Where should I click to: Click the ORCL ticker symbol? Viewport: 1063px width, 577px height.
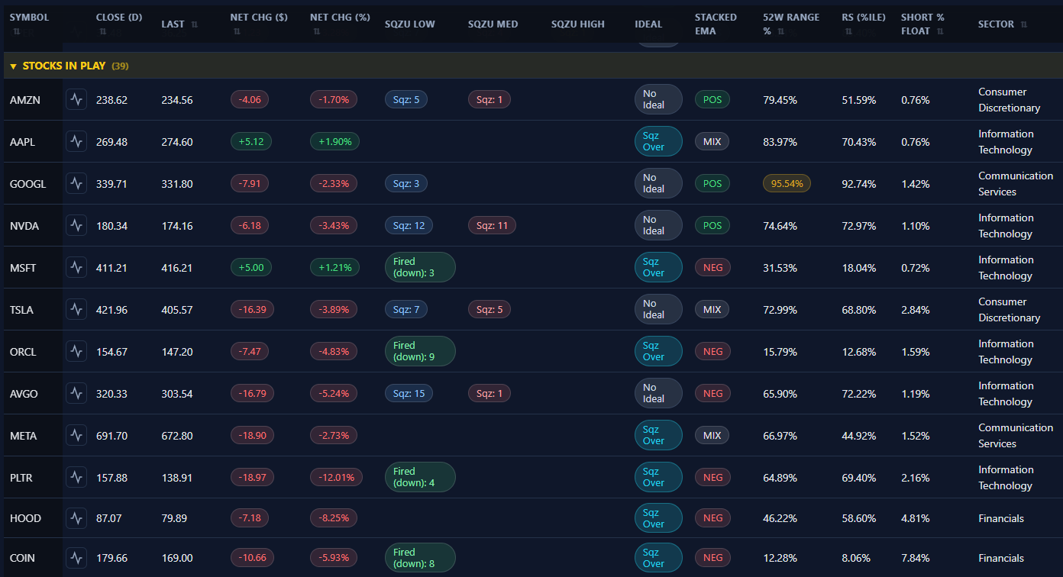pyautogui.click(x=23, y=352)
